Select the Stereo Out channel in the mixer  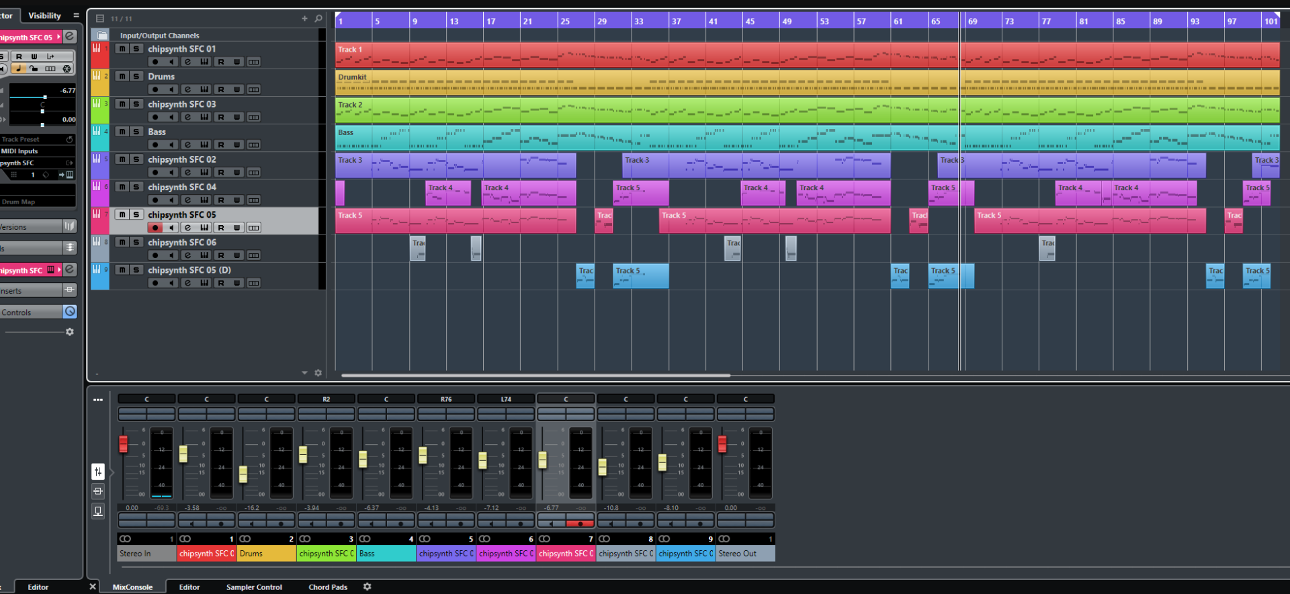pyautogui.click(x=745, y=554)
